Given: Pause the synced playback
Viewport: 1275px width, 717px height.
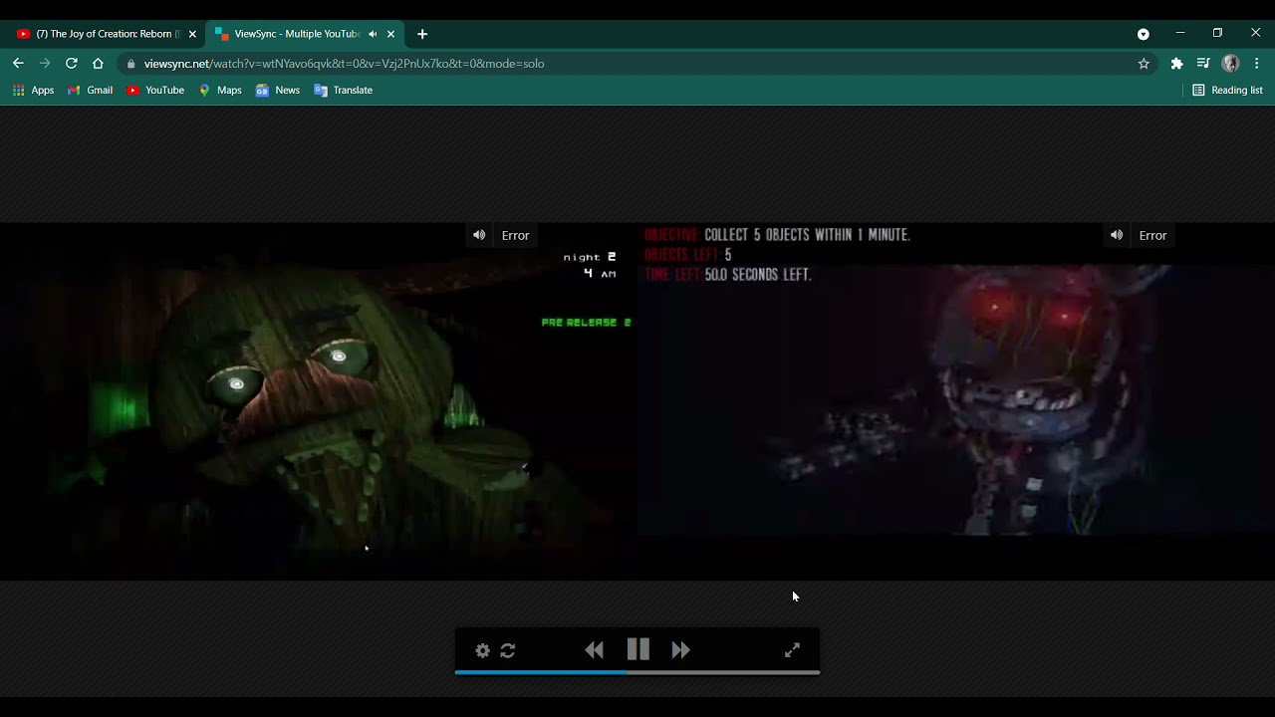Looking at the screenshot, I should coord(638,649).
